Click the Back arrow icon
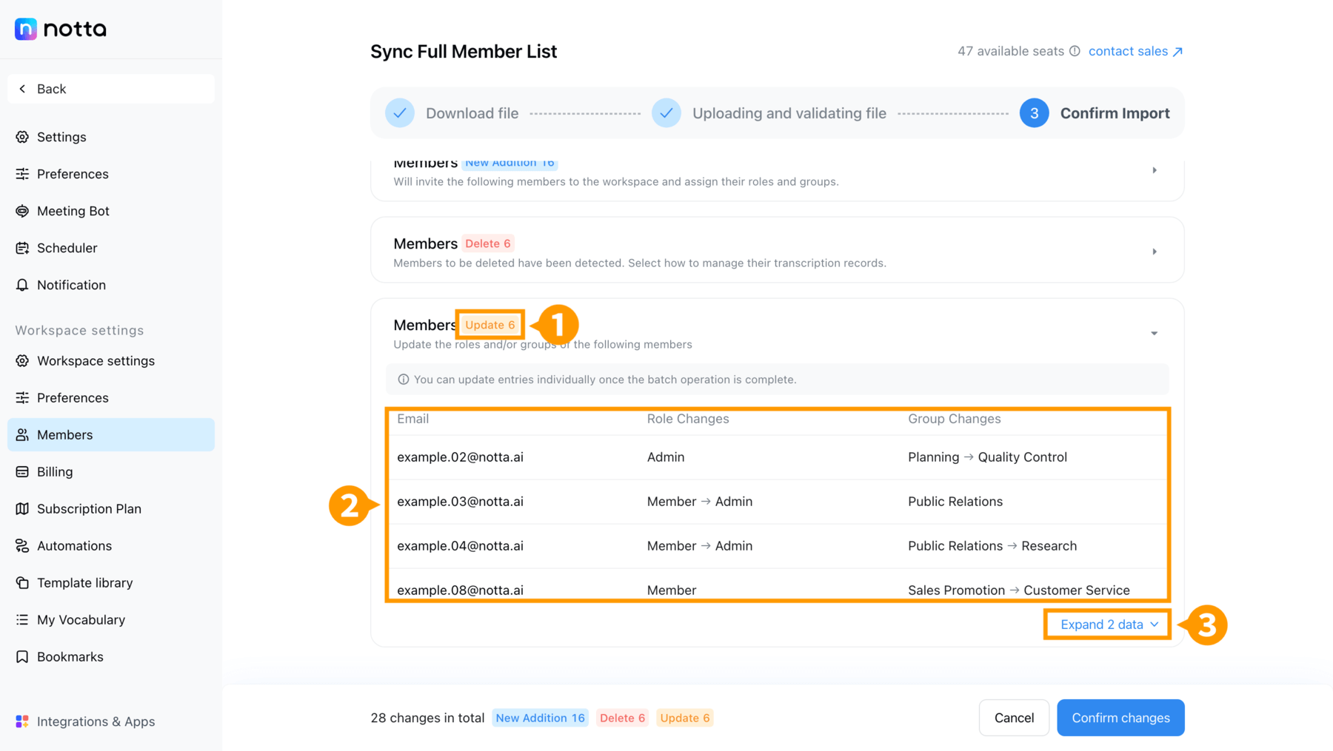Viewport: 1333px width, 751px height. tap(22, 89)
